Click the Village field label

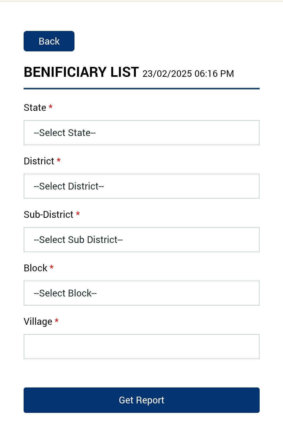[x=38, y=322]
